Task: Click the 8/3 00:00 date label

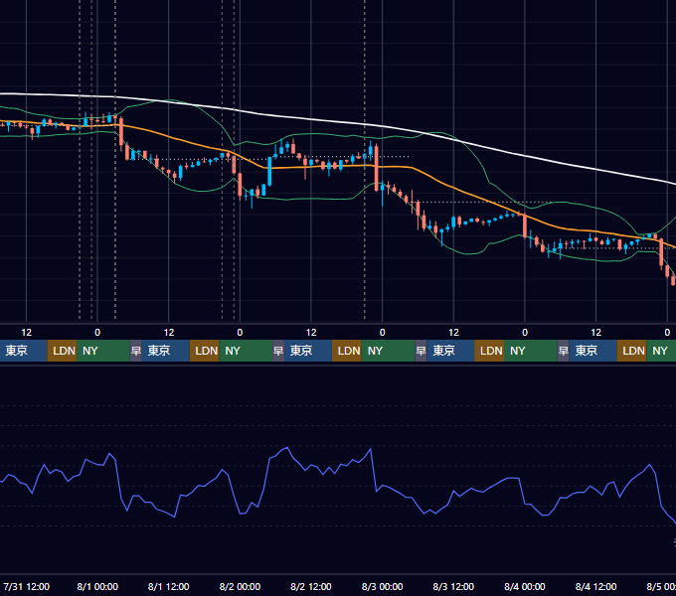Action: [x=382, y=586]
